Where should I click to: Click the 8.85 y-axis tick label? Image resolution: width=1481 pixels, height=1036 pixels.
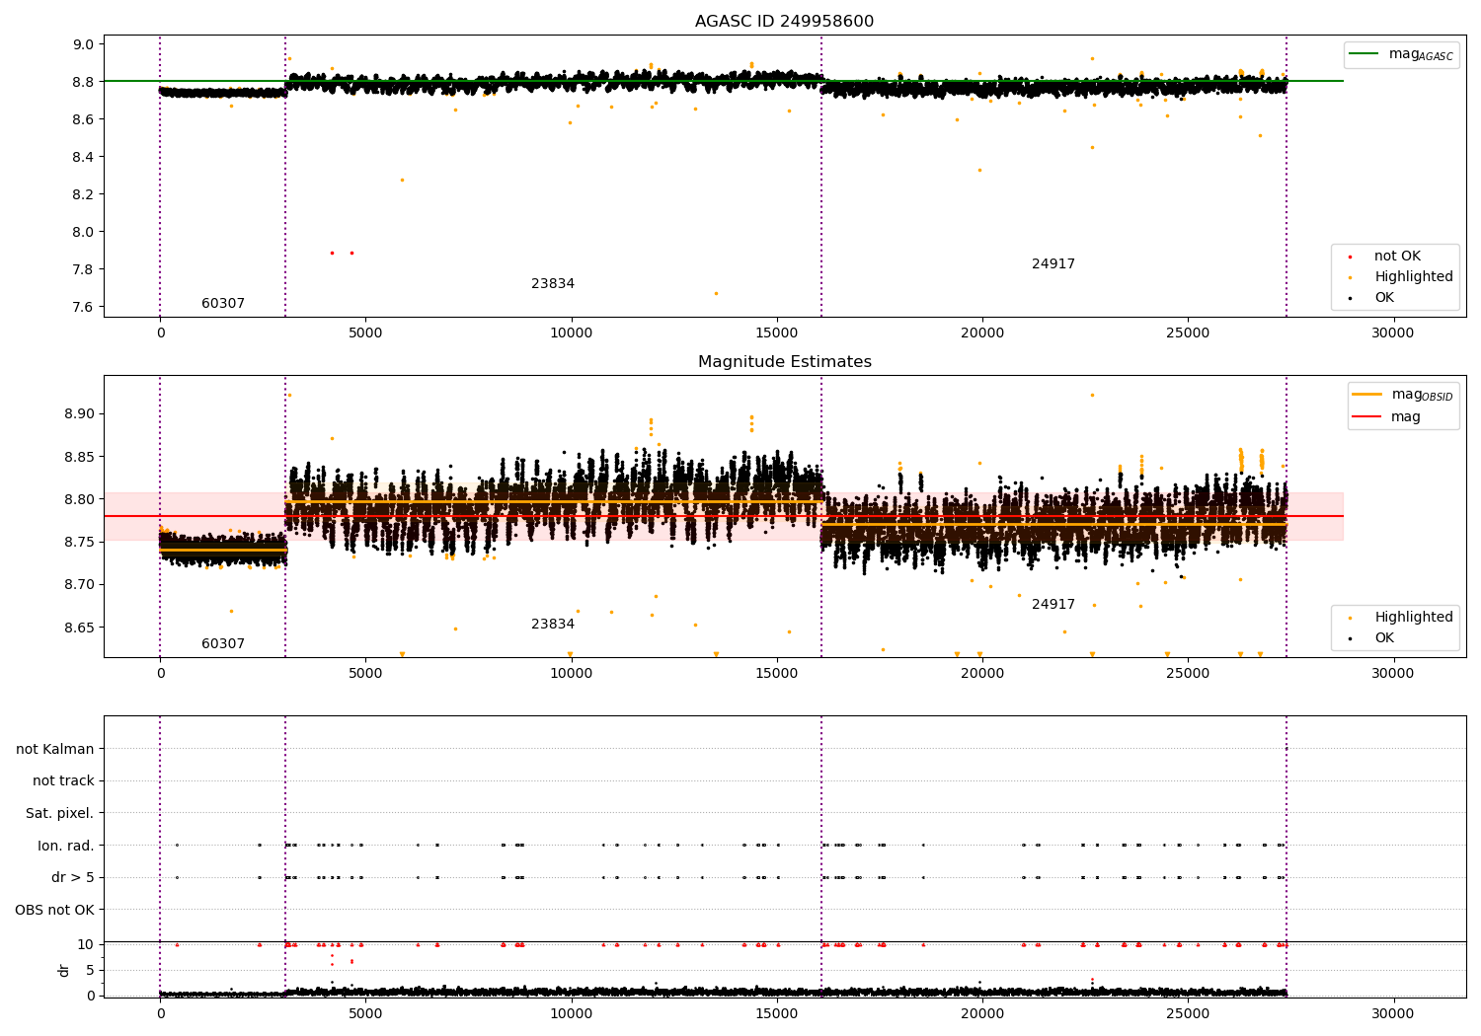coord(79,457)
